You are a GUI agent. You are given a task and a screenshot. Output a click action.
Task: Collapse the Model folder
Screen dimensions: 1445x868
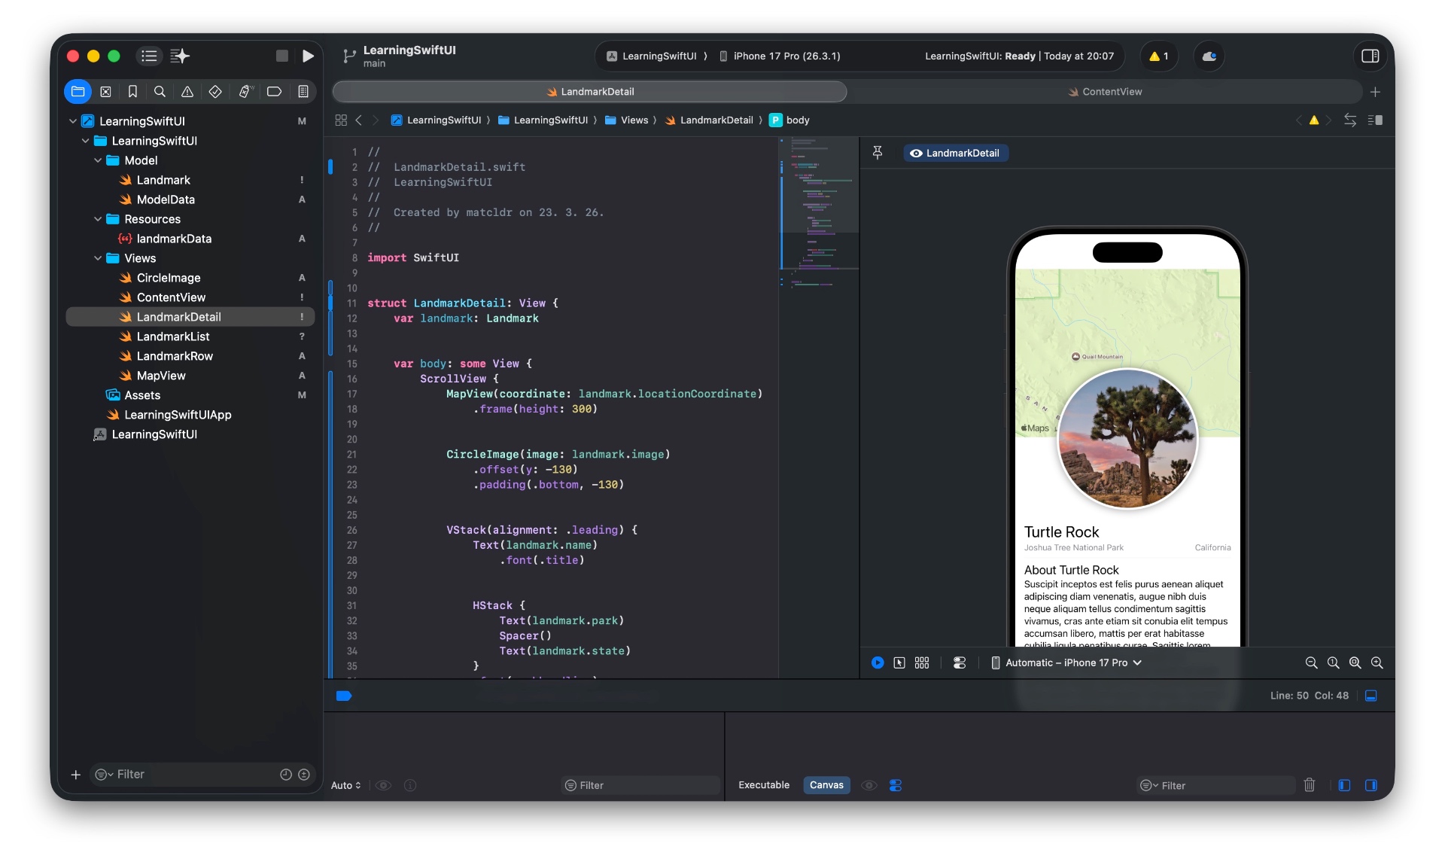tap(98, 160)
